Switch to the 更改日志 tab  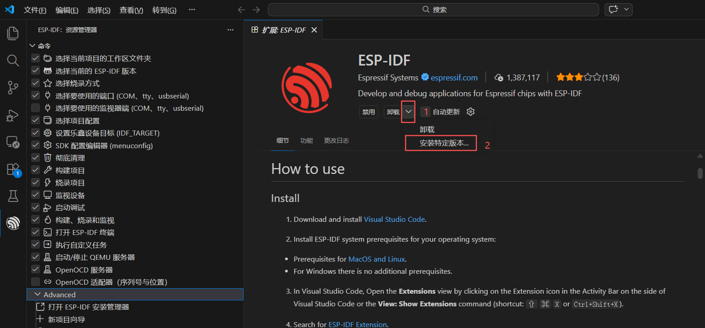tap(336, 141)
